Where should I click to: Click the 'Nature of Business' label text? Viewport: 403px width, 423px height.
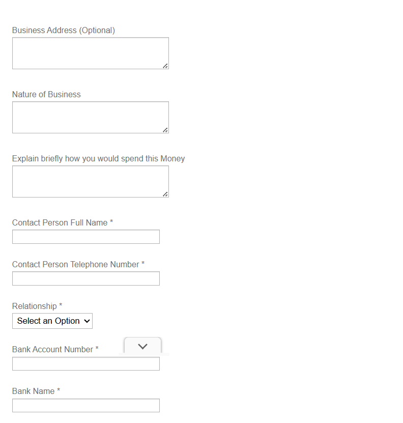point(46,95)
